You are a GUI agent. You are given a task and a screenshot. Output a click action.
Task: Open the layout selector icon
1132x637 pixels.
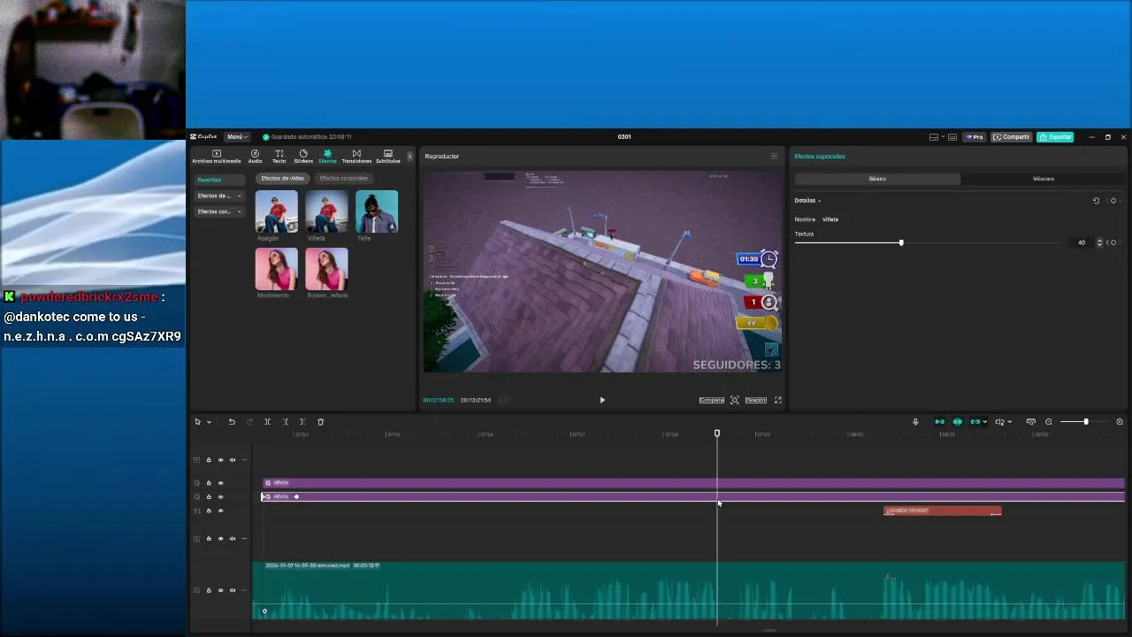point(934,137)
